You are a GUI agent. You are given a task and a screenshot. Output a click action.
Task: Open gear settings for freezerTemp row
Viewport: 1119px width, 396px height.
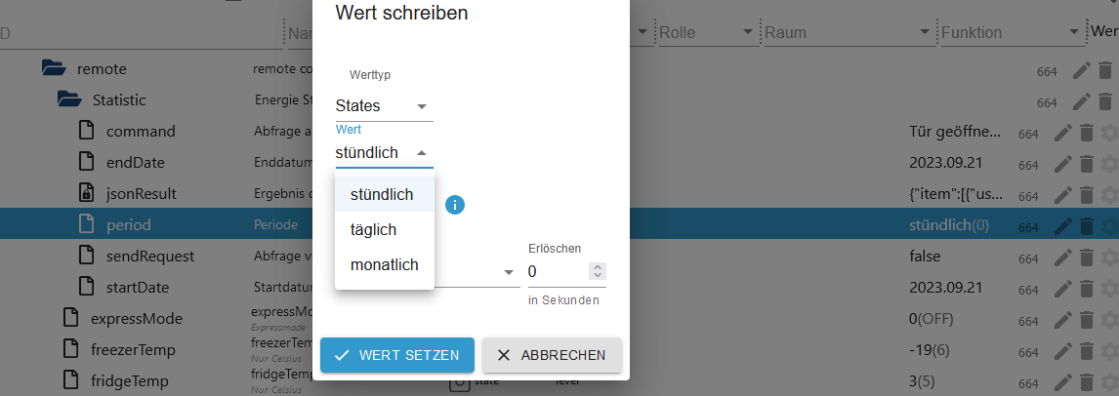coord(1109,350)
